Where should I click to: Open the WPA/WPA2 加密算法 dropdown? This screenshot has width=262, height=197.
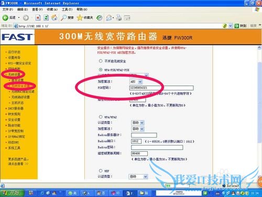138,129
